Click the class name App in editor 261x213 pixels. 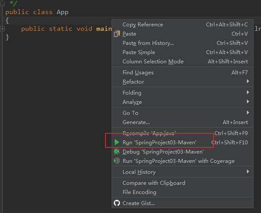point(62,12)
